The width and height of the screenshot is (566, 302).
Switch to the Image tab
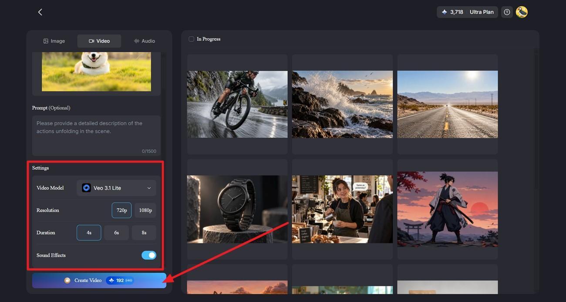[x=54, y=41]
